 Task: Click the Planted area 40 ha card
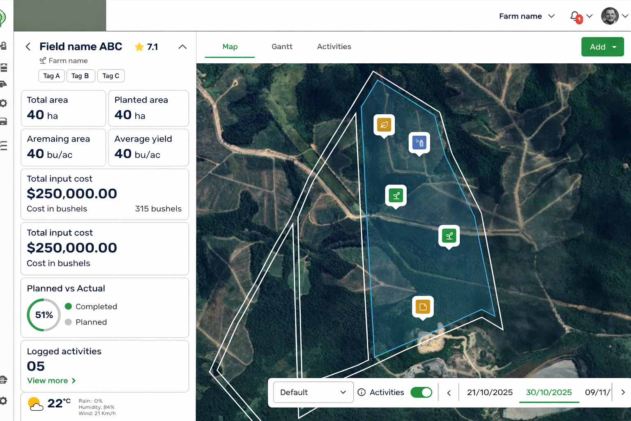pyautogui.click(x=149, y=108)
